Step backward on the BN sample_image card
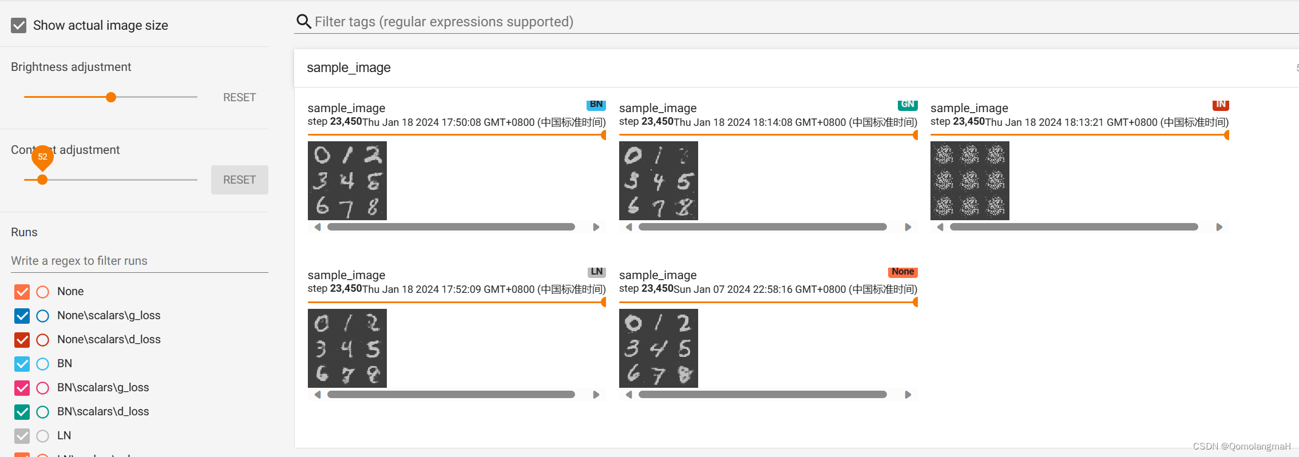 319,226
